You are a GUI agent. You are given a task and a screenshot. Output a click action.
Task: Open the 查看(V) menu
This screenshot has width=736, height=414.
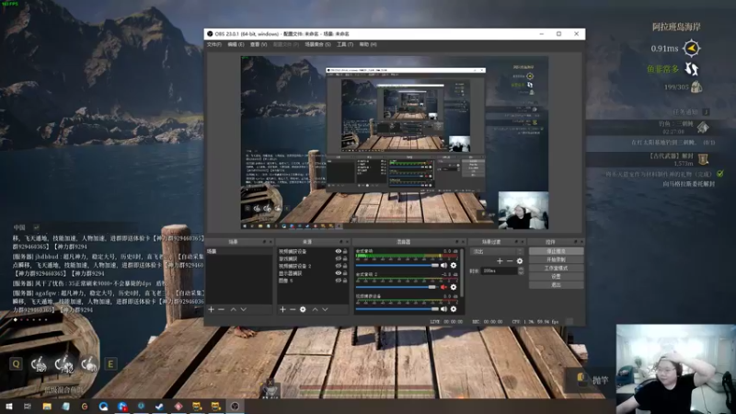[x=259, y=44]
